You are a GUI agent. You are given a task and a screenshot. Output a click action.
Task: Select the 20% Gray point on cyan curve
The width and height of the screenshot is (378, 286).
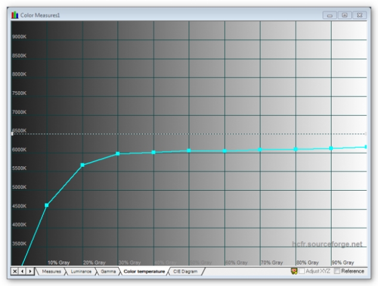(x=82, y=165)
